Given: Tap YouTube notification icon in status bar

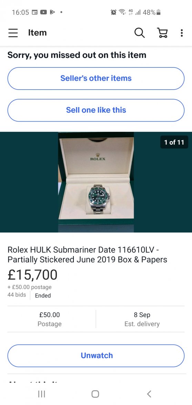Looking at the screenshot, I should pos(43,12).
